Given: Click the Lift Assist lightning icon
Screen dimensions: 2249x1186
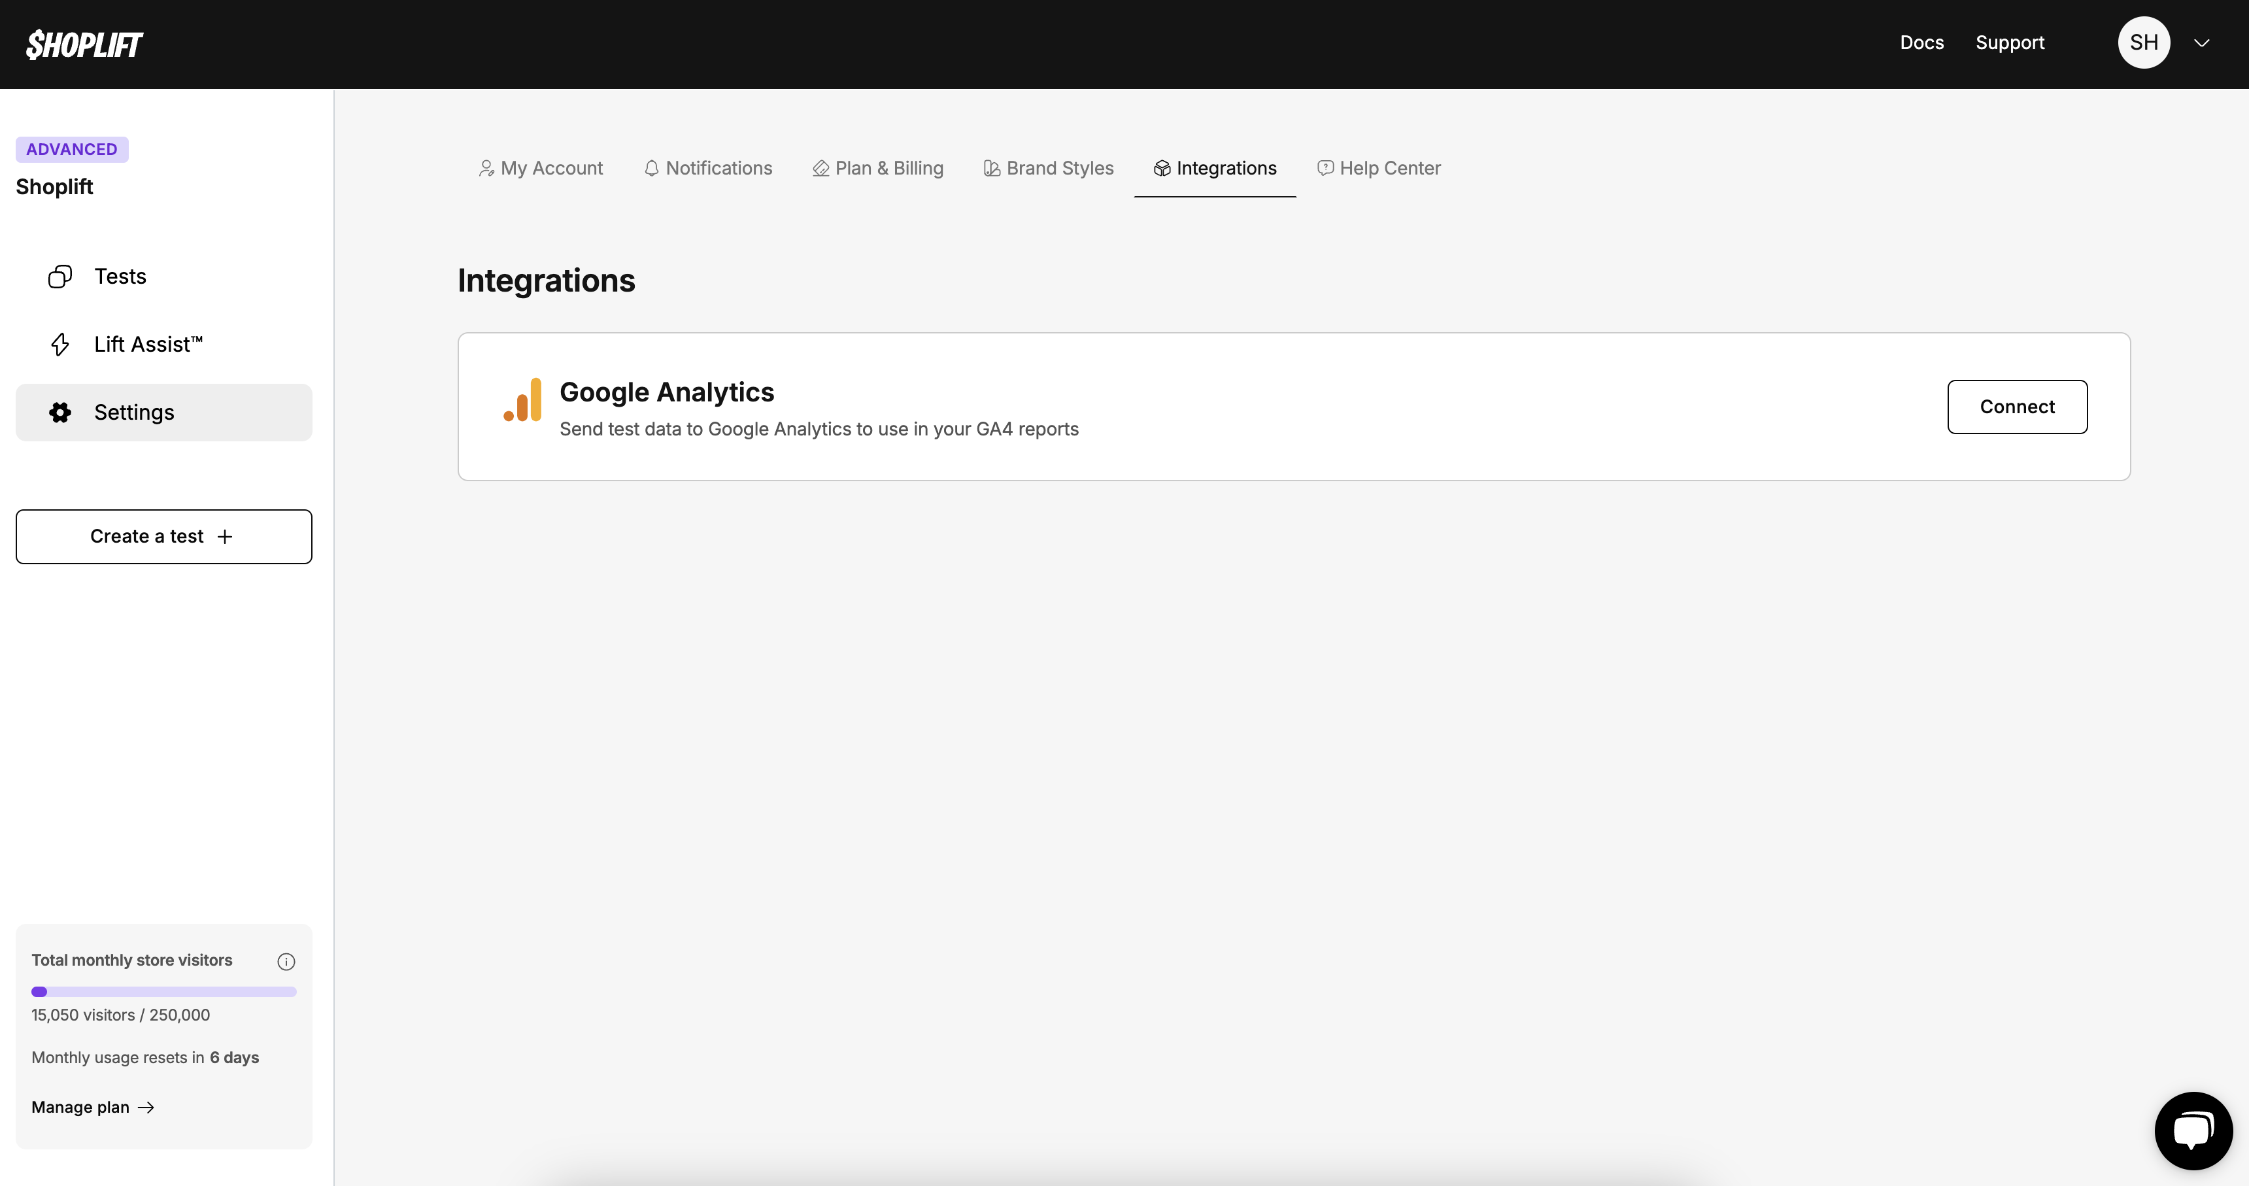Looking at the screenshot, I should pos(59,344).
